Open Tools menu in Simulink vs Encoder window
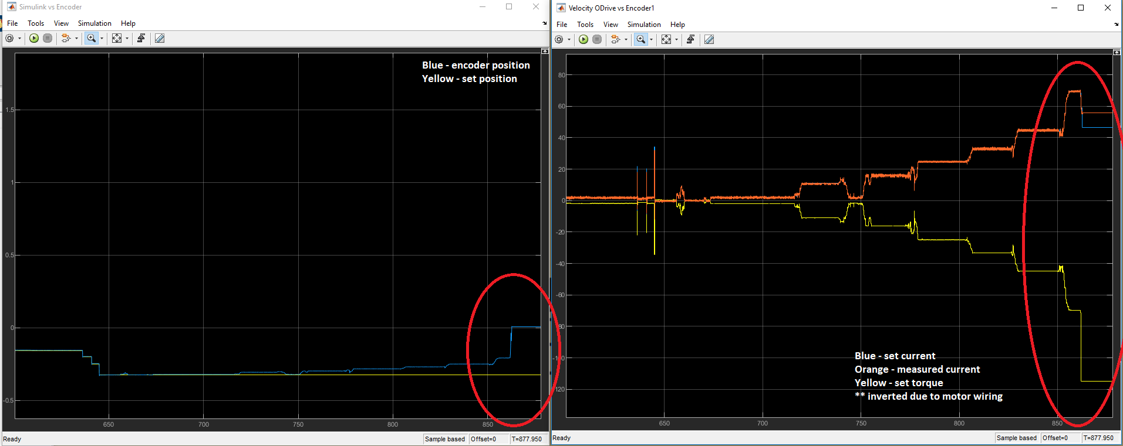The image size is (1123, 446). (36, 23)
